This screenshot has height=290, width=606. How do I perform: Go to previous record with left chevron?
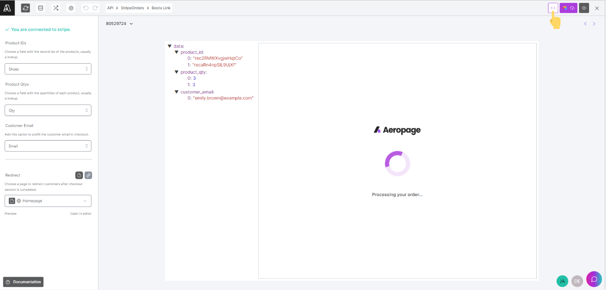tap(585, 24)
